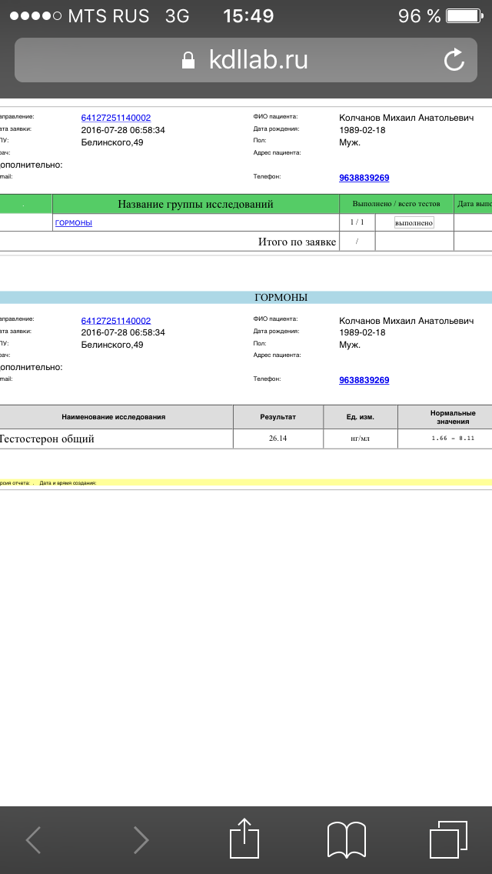Tap phone number 9638839269 in top section
The height and width of the screenshot is (874, 492).
[364, 178]
